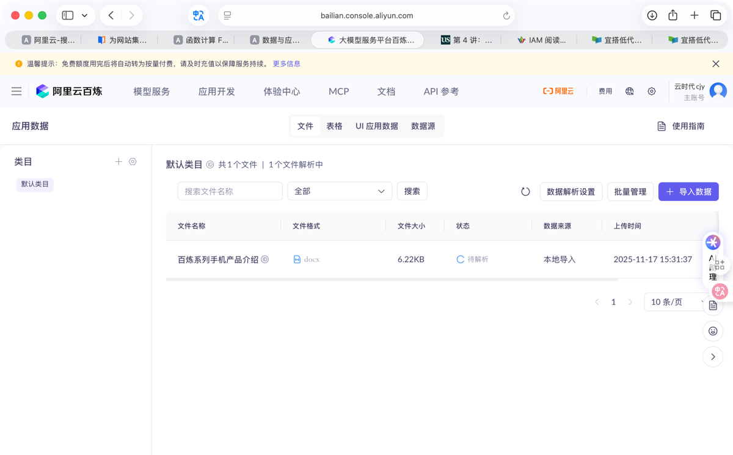The height and width of the screenshot is (455, 733).
Task: Click the 更多信息 link in banner
Action: click(286, 64)
